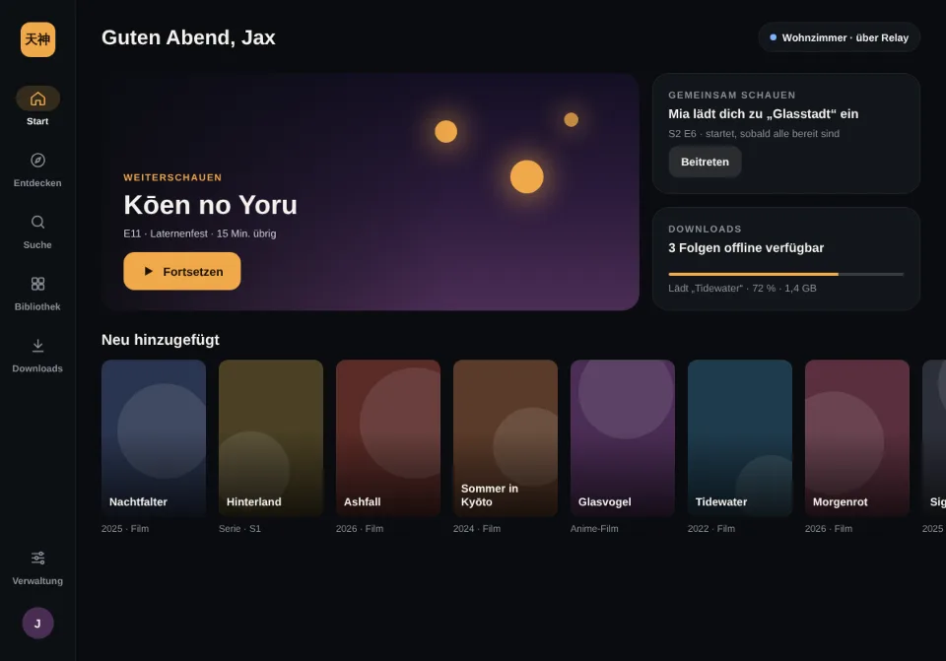Open Entdecken compass icon
Image resolution: width=946 pixels, height=661 pixels.
click(x=37, y=161)
